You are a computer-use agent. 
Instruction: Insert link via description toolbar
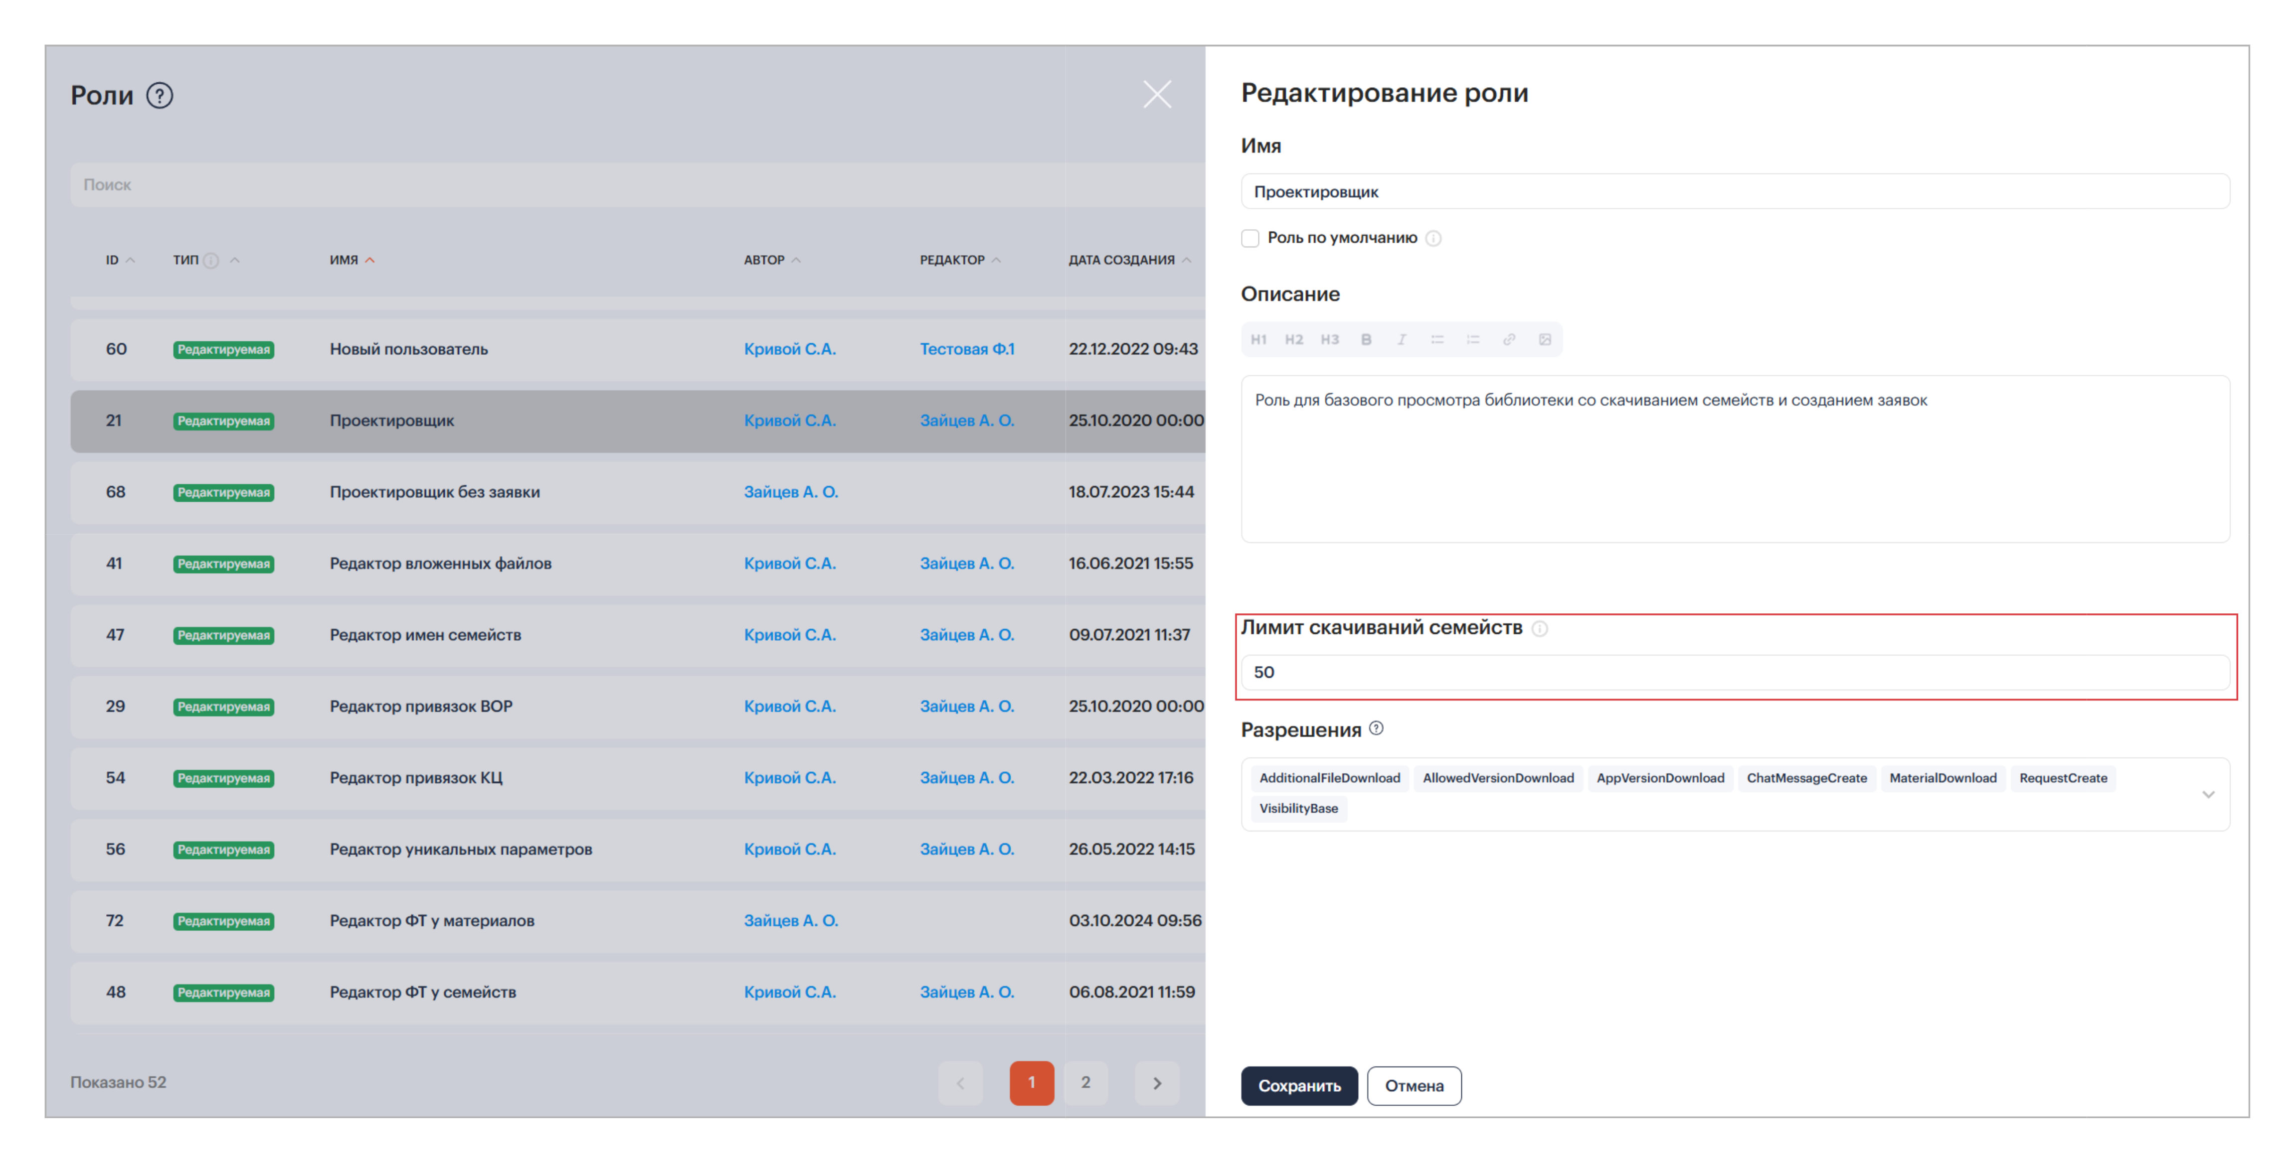1509,339
